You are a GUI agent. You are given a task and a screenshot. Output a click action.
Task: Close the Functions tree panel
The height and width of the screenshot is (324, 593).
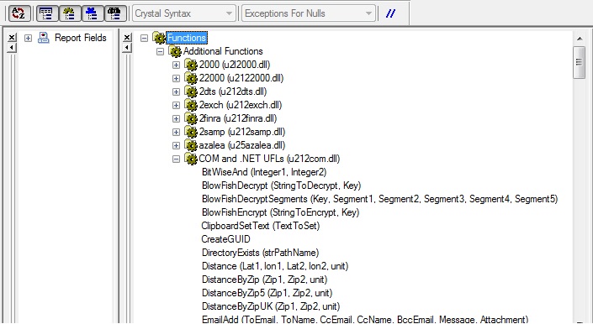tap(128, 37)
